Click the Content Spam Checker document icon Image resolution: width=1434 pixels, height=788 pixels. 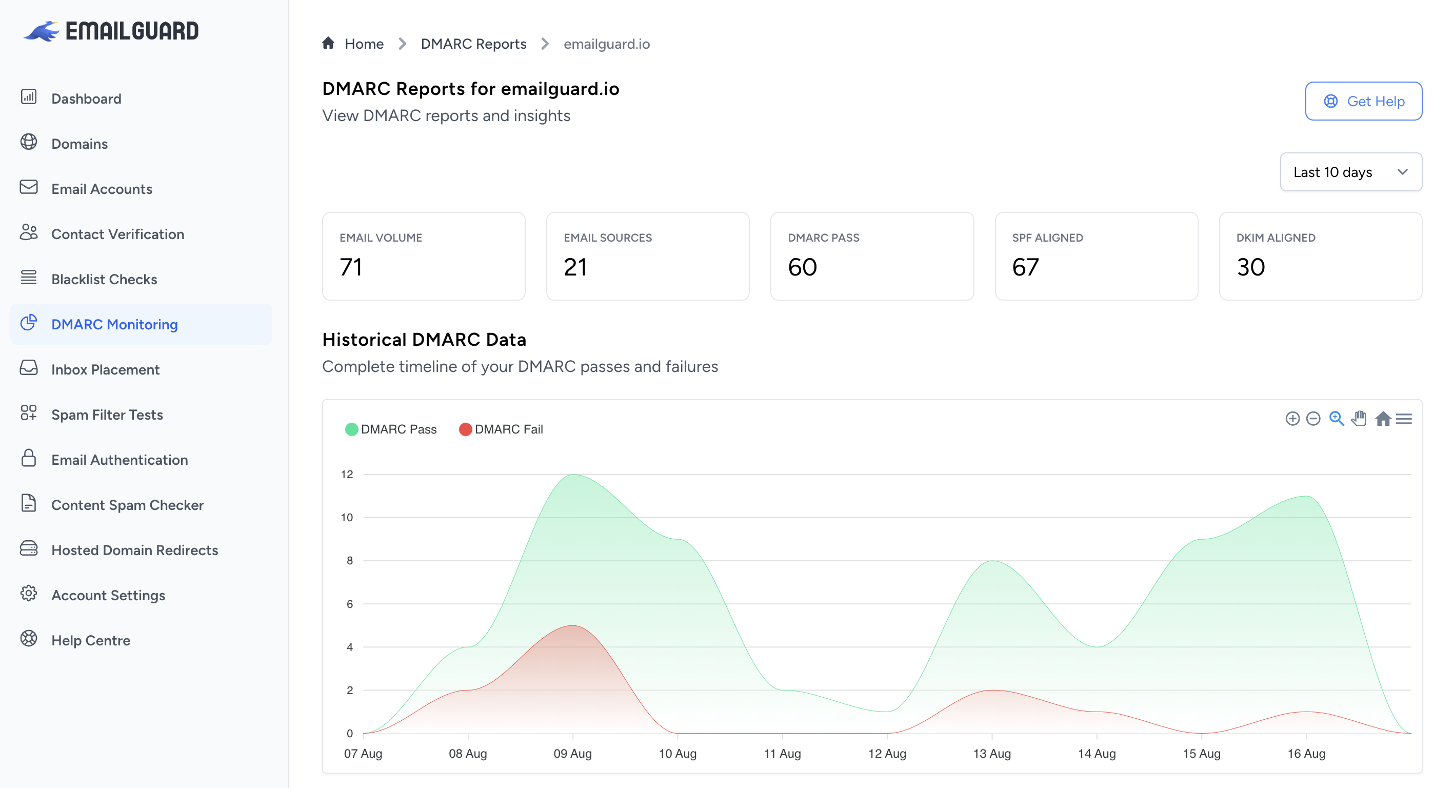[29, 503]
